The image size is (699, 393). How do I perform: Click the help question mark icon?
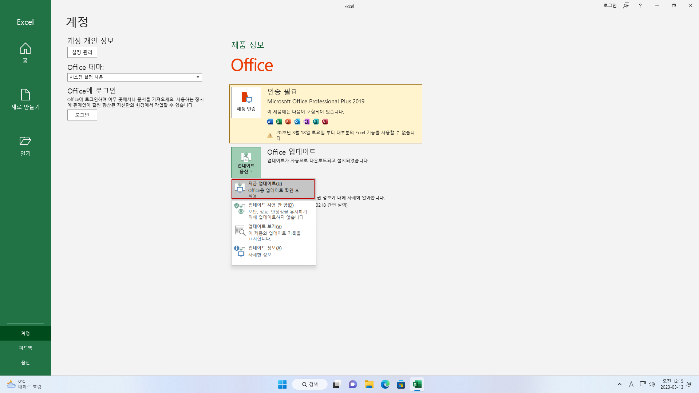tap(640, 6)
